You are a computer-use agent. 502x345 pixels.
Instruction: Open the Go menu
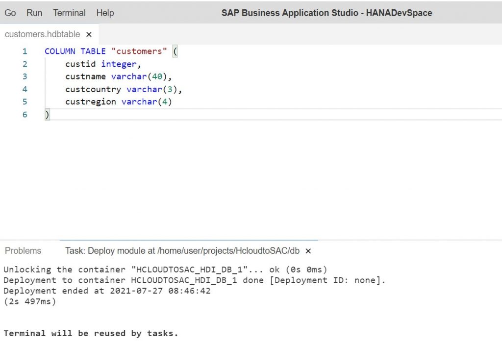click(10, 13)
